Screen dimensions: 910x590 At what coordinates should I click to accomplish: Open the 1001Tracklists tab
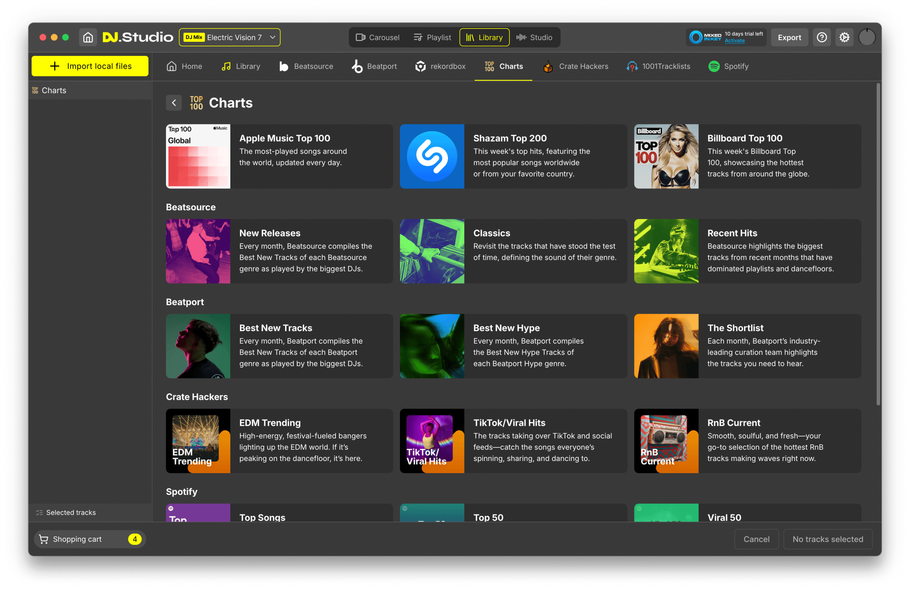click(x=658, y=66)
